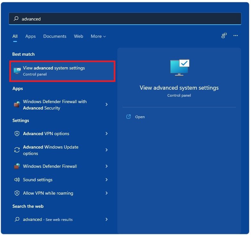The width and height of the screenshot is (251, 235).
Task: Switch to the Web filter tab
Action: [79, 36]
